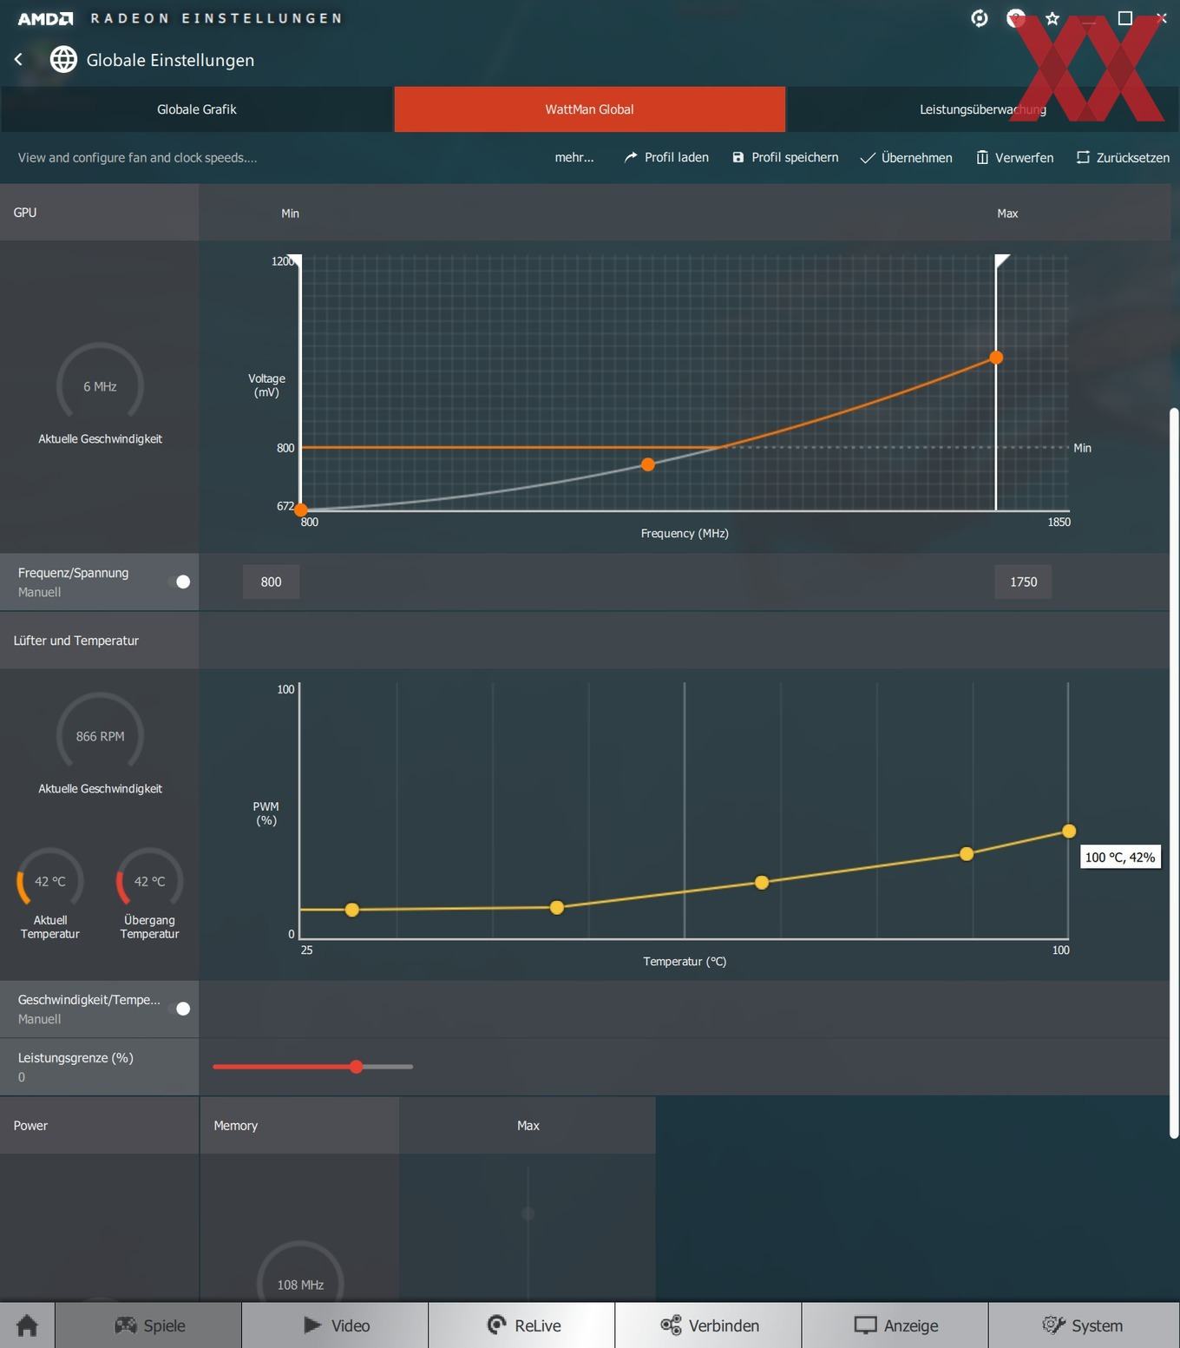Screen dimensions: 1180x1348
Task: Click the Frequency (MHz) axis label
Action: pos(685,533)
